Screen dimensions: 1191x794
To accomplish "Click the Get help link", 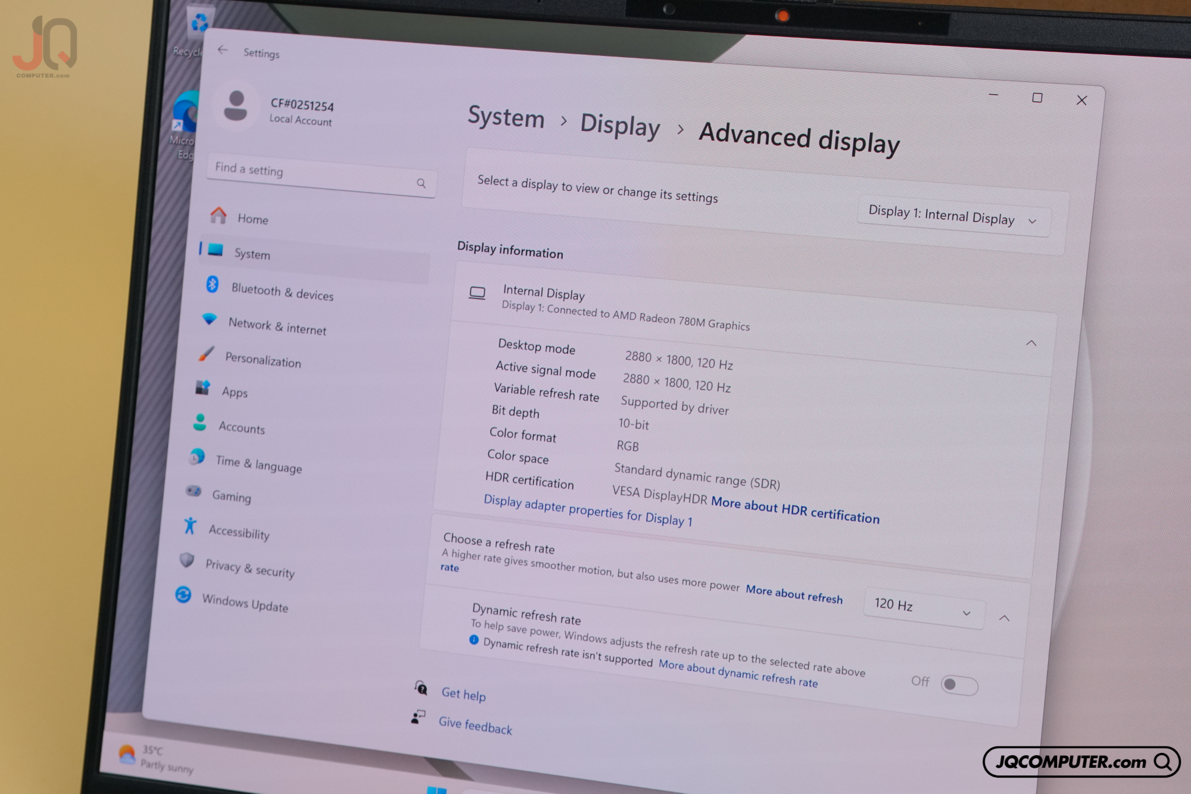I will [x=463, y=694].
